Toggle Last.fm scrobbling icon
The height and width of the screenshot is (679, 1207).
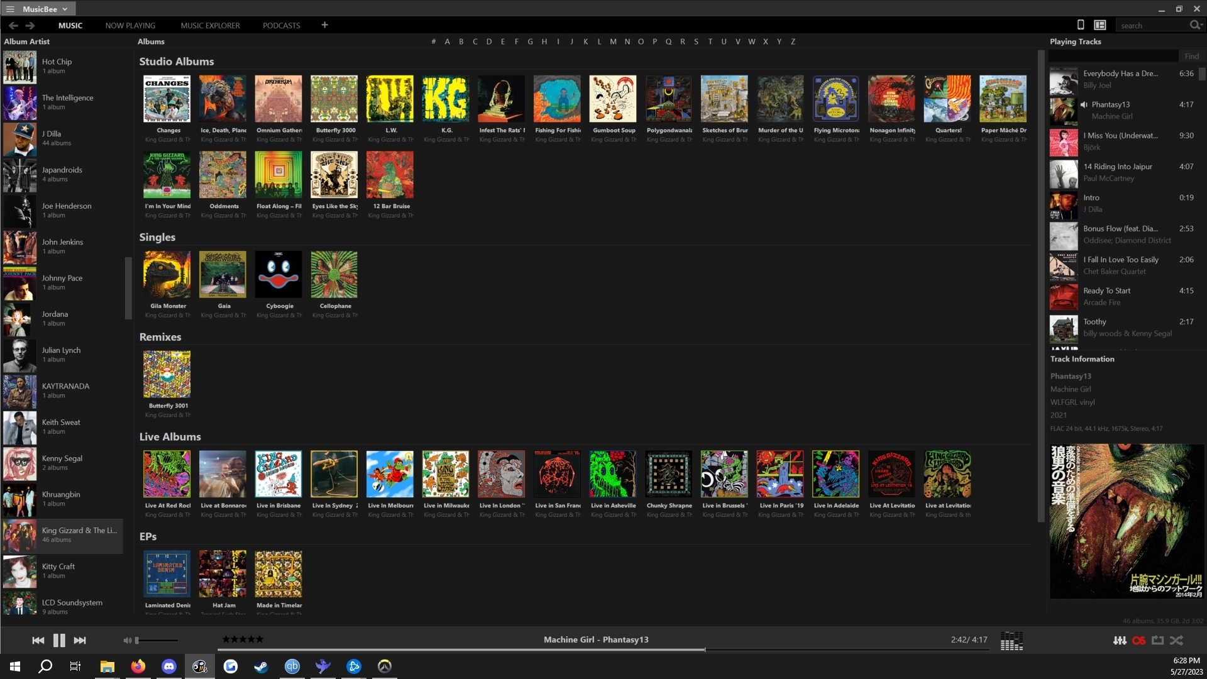coord(1138,641)
